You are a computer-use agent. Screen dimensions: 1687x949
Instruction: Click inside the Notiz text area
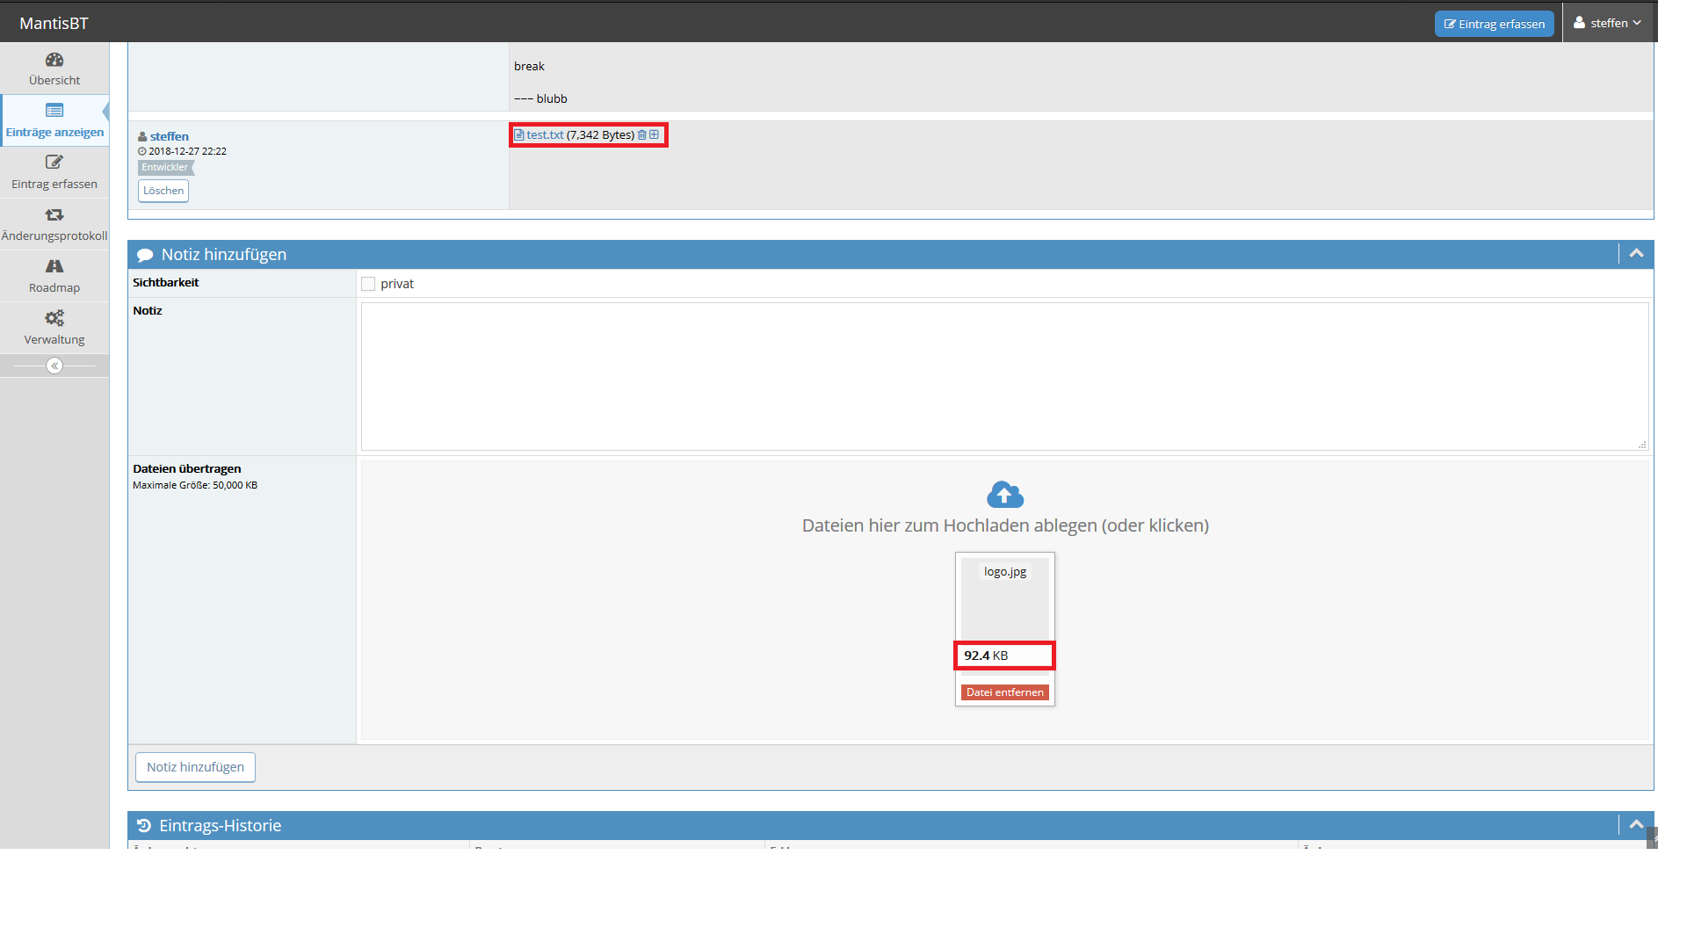(x=1004, y=377)
